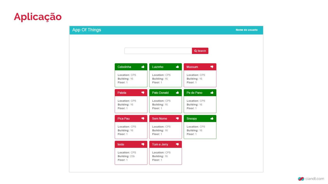The image size is (328, 184).
Task: Click the thumbs-up icon on Pe de Pano card
Action: click(212, 93)
